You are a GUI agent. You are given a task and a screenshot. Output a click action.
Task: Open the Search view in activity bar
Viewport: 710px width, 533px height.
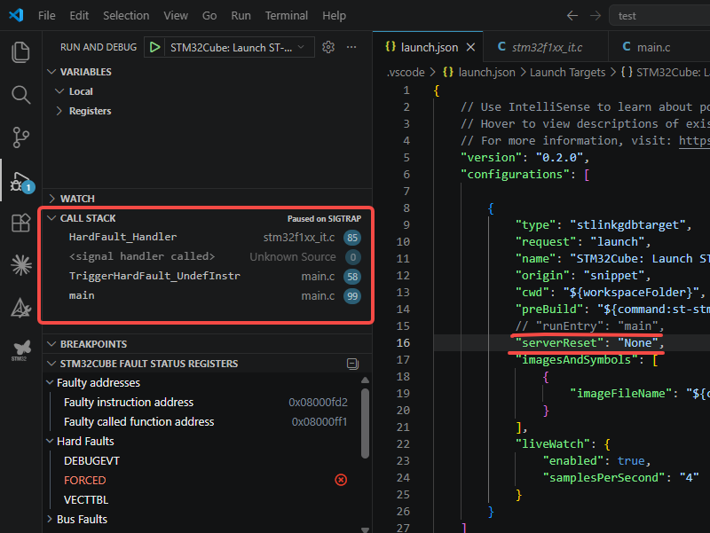point(20,95)
